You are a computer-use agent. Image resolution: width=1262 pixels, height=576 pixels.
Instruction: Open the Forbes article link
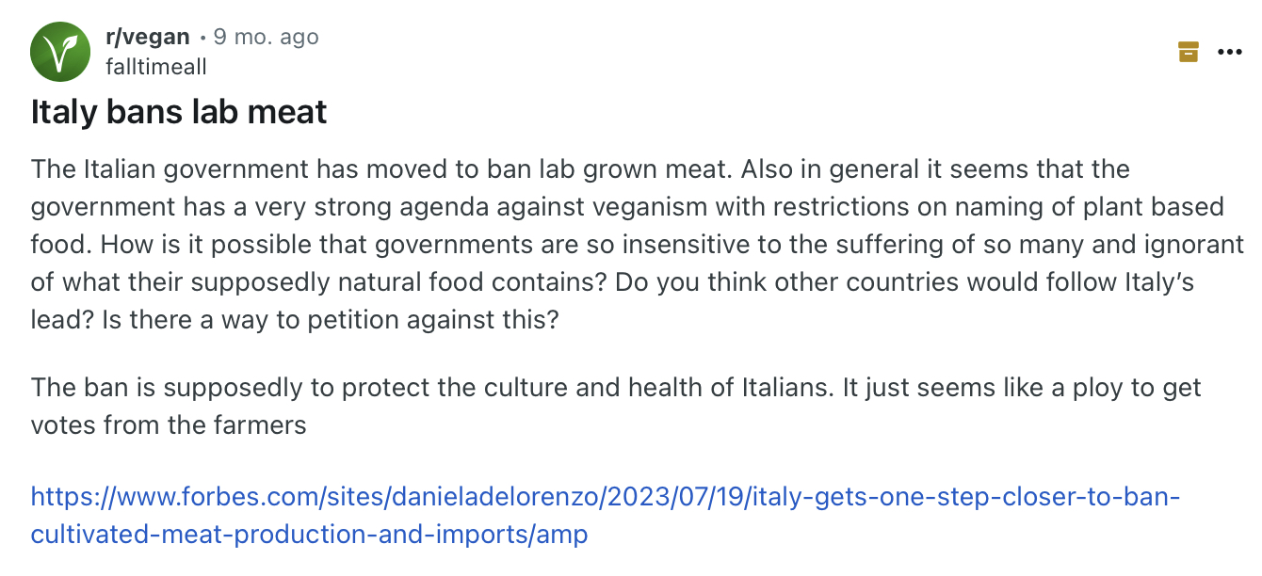click(605, 496)
